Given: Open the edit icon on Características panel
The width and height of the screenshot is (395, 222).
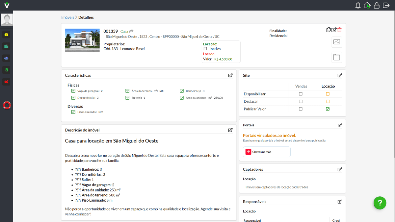Looking at the screenshot, I should (230, 75).
